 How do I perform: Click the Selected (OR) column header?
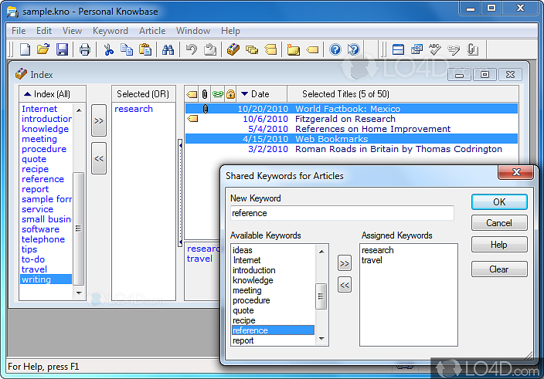point(143,93)
